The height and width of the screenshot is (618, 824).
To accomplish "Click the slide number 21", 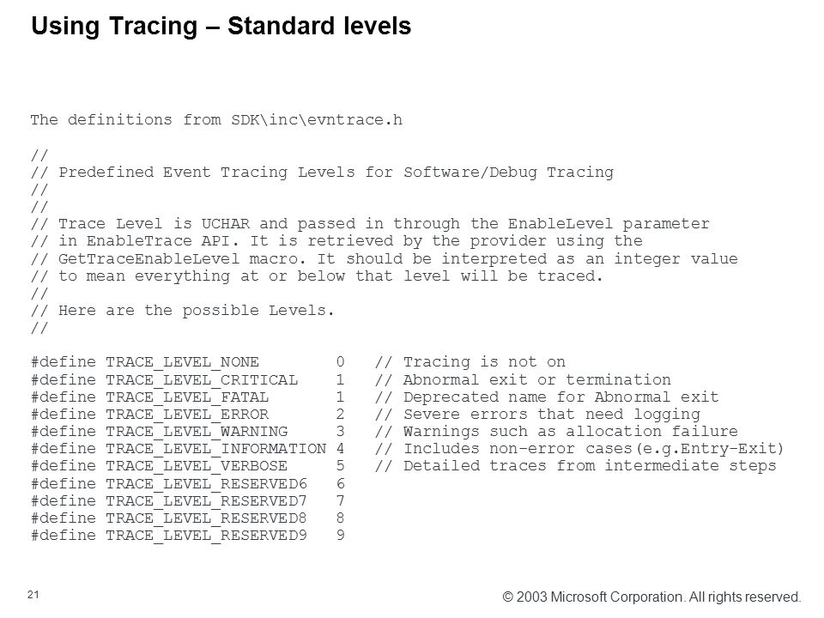I will pos(33,595).
